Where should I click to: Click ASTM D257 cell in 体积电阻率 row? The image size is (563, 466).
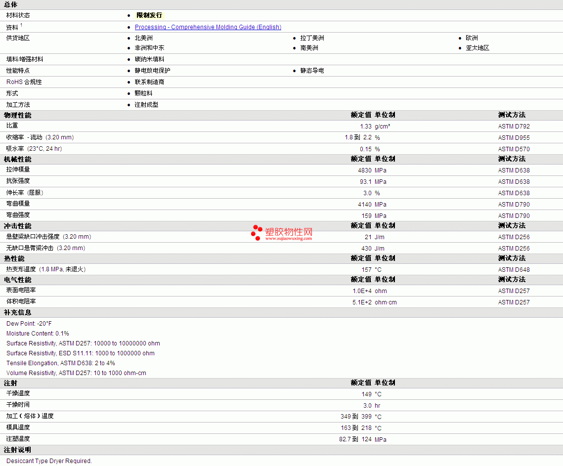click(x=514, y=302)
